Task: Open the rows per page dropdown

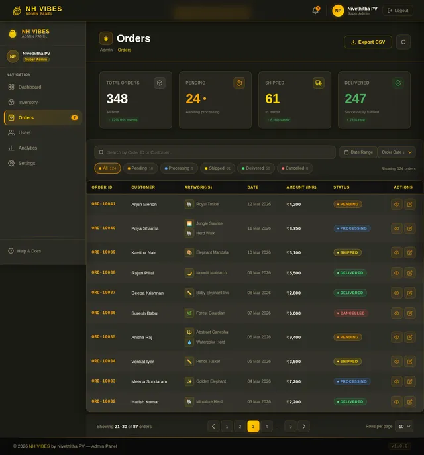Action: pos(404,427)
